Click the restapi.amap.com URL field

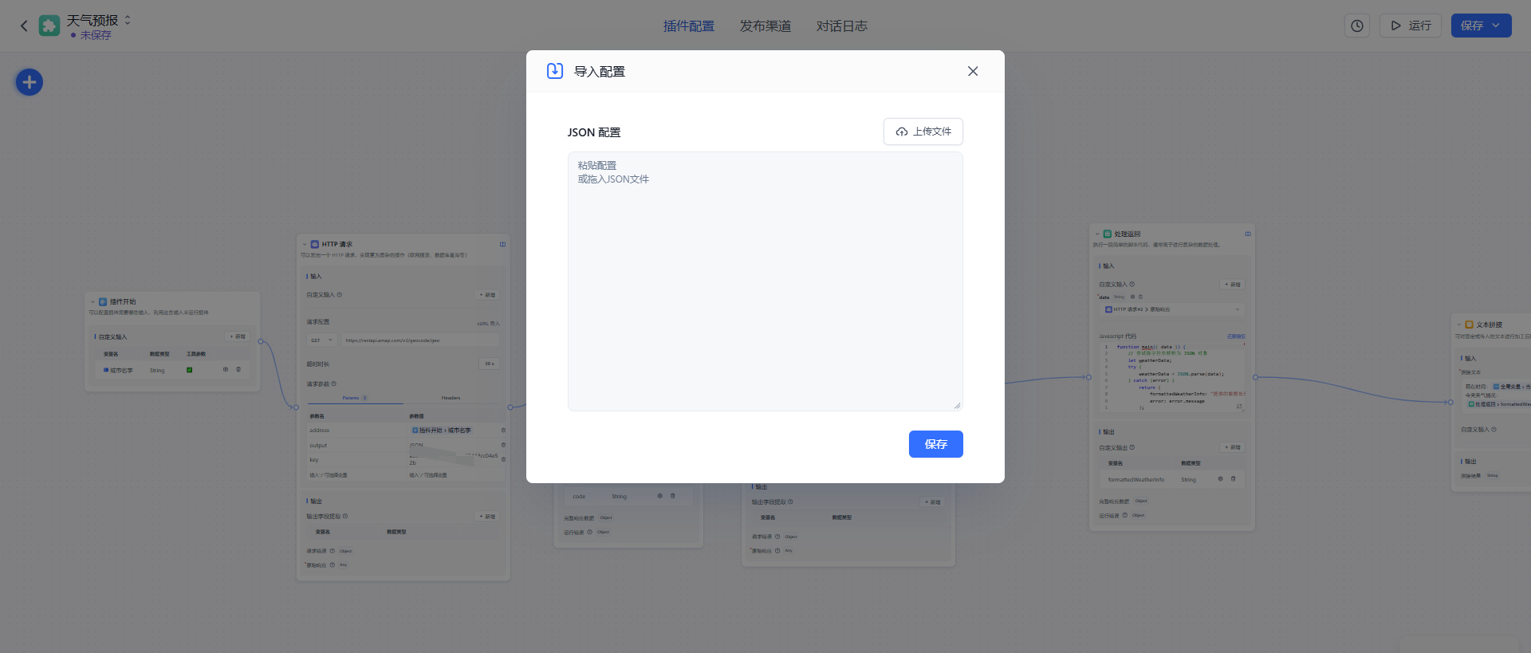[420, 340]
